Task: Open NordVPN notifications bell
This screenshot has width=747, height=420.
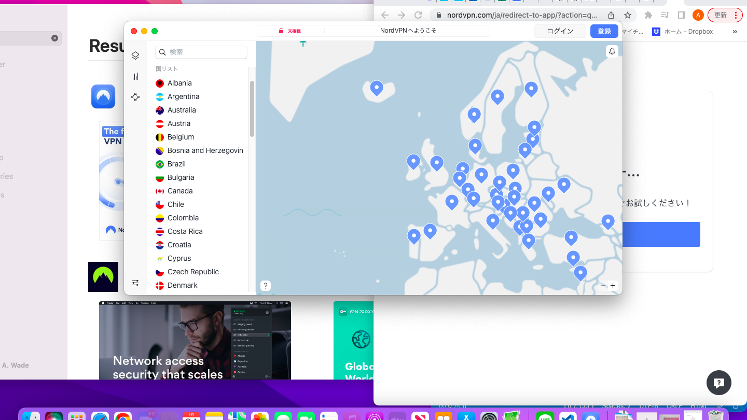Action: tap(612, 51)
